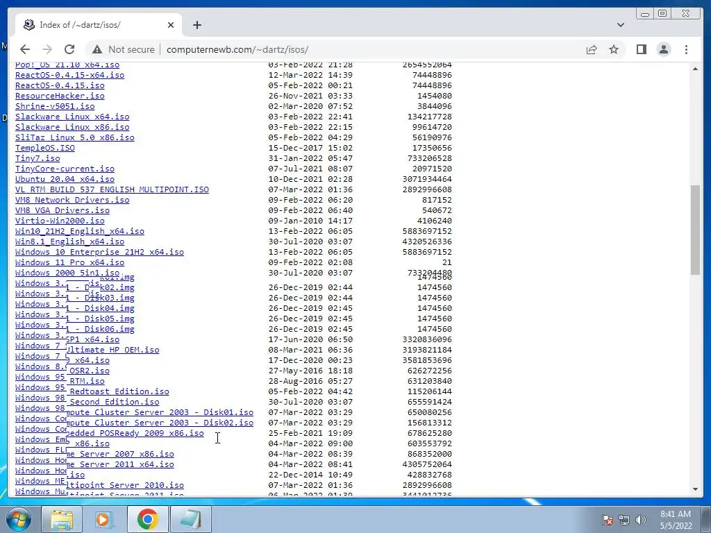Open the ReactOS-0.4.15.iso link
This screenshot has width=711, height=533.
point(60,85)
